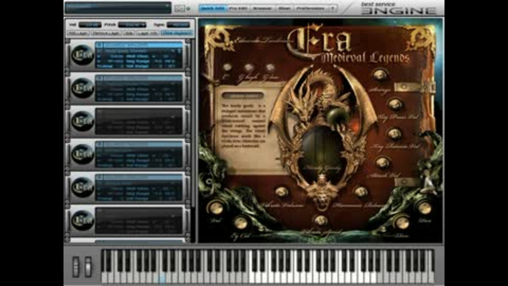Viewport: 508px width, 286px height.
Task: Open the Browser tab
Action: point(262,8)
